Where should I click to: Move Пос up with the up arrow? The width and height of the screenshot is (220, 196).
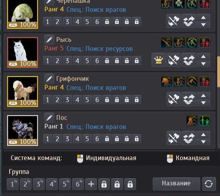(203, 134)
